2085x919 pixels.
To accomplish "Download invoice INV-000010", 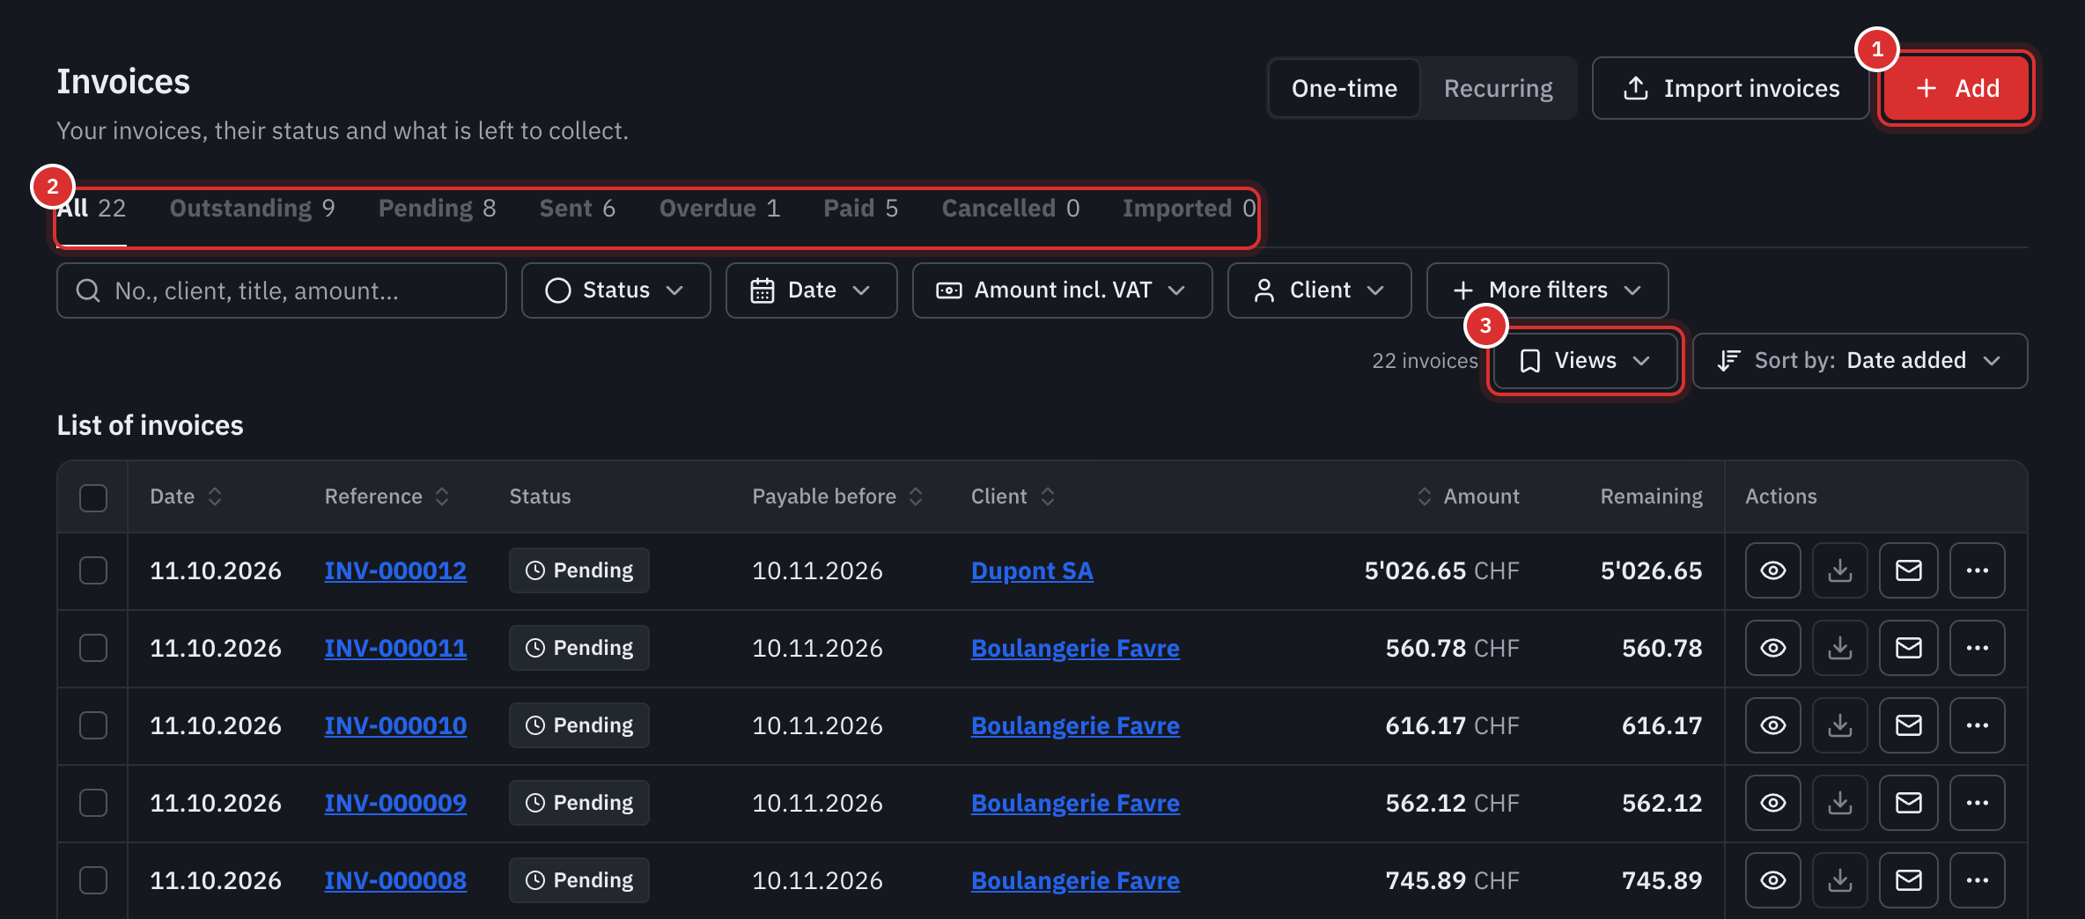I will click(1839, 725).
